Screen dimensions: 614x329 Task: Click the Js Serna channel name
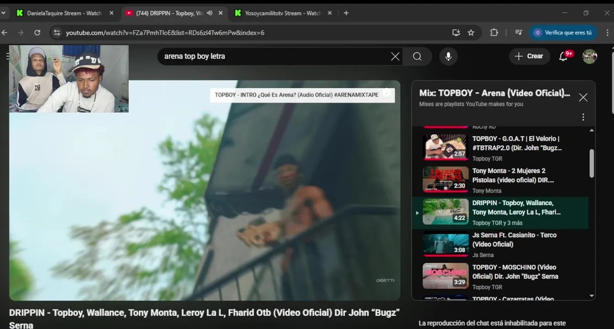pos(483,255)
